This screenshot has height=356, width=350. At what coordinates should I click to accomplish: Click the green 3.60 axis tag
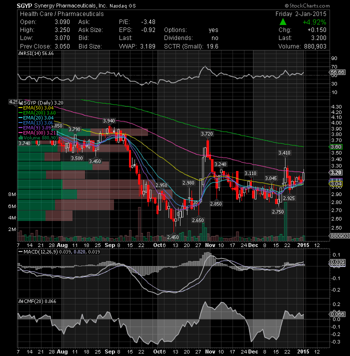click(336, 147)
